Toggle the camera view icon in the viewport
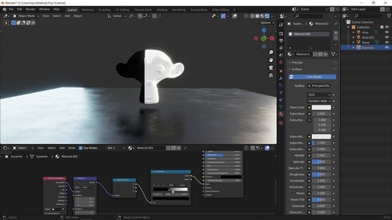Screen dimensions: 392x220 (x=271, y=68)
